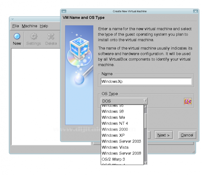The width and height of the screenshot is (202, 175).
Task: Click the OS Type combo box showing DOS
Action: [124, 101]
